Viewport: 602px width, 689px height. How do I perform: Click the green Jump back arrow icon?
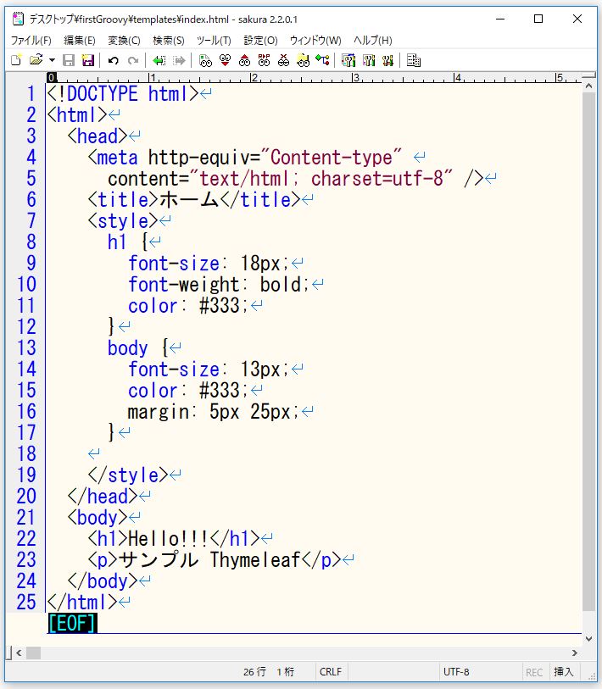159,60
